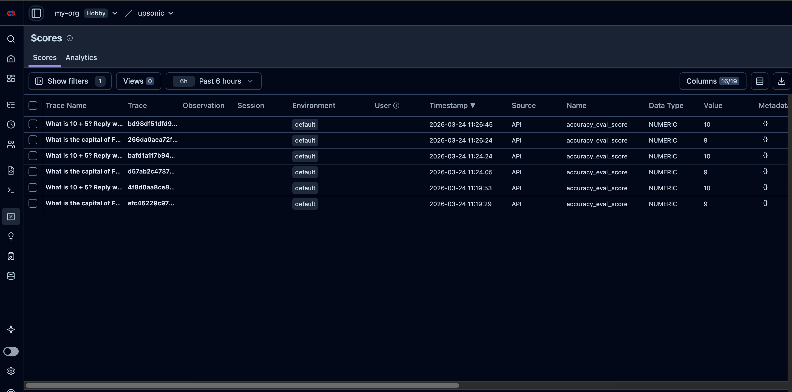The width and height of the screenshot is (792, 392).
Task: Click the Langfuse logo icon
Action: pos(11,13)
